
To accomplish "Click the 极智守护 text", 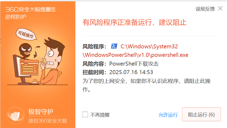I will pyautogui.click(x=41, y=112).
